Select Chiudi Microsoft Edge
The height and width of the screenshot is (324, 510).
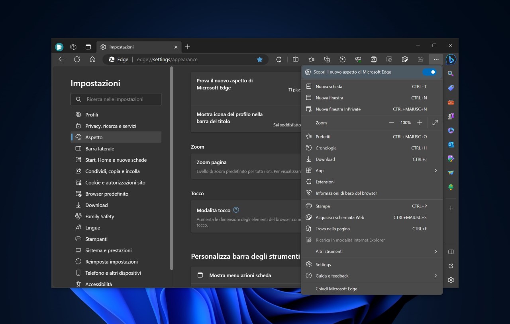click(x=372, y=289)
